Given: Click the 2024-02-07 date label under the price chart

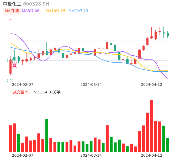Looking at the screenshot, I should pos(23,84).
